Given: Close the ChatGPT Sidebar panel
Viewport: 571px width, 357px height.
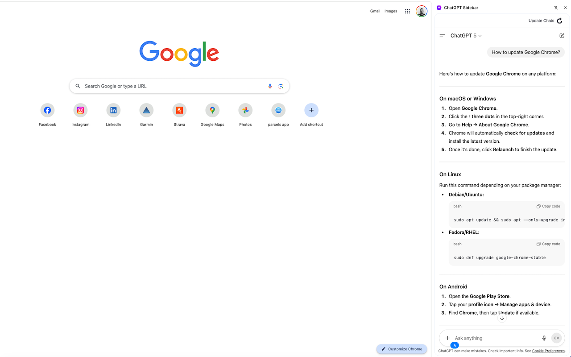Looking at the screenshot, I should 565,8.
